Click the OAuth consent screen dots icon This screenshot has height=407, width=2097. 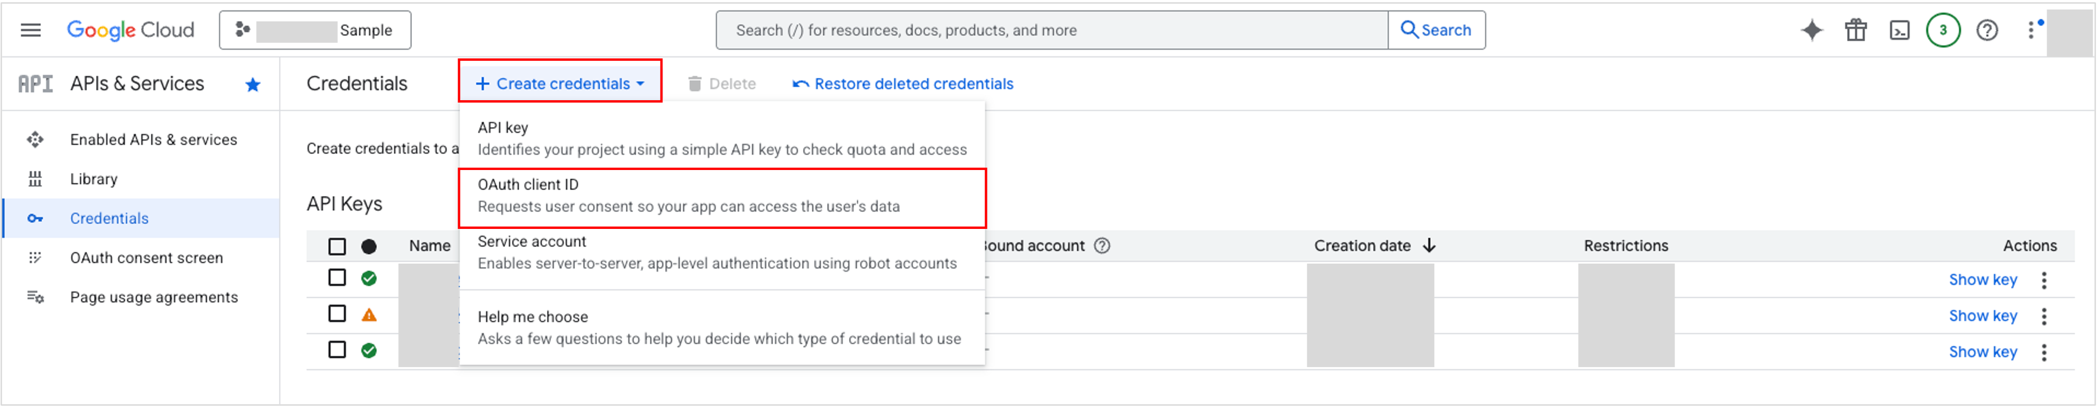[35, 258]
